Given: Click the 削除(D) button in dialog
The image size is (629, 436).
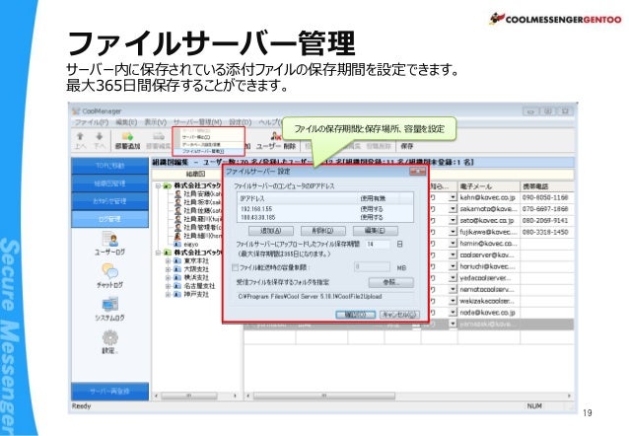Looking at the screenshot, I should (x=323, y=231).
